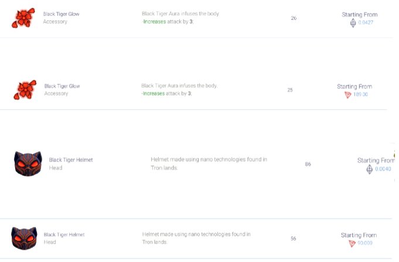Viewport: 399px width, 262px height.
Task: Open the 90.000 Tron price link
Action: pos(364,243)
